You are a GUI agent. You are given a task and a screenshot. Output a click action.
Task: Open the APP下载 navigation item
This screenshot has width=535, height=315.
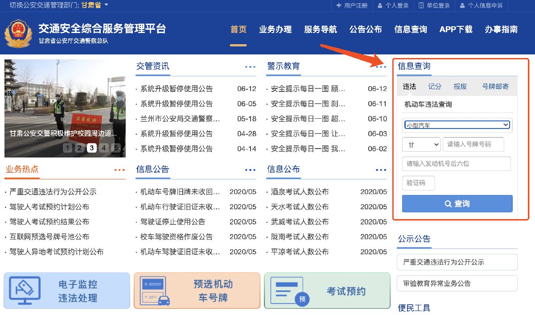456,29
